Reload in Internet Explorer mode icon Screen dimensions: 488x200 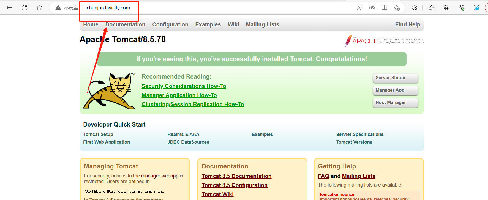pyautogui.click(x=476, y=8)
